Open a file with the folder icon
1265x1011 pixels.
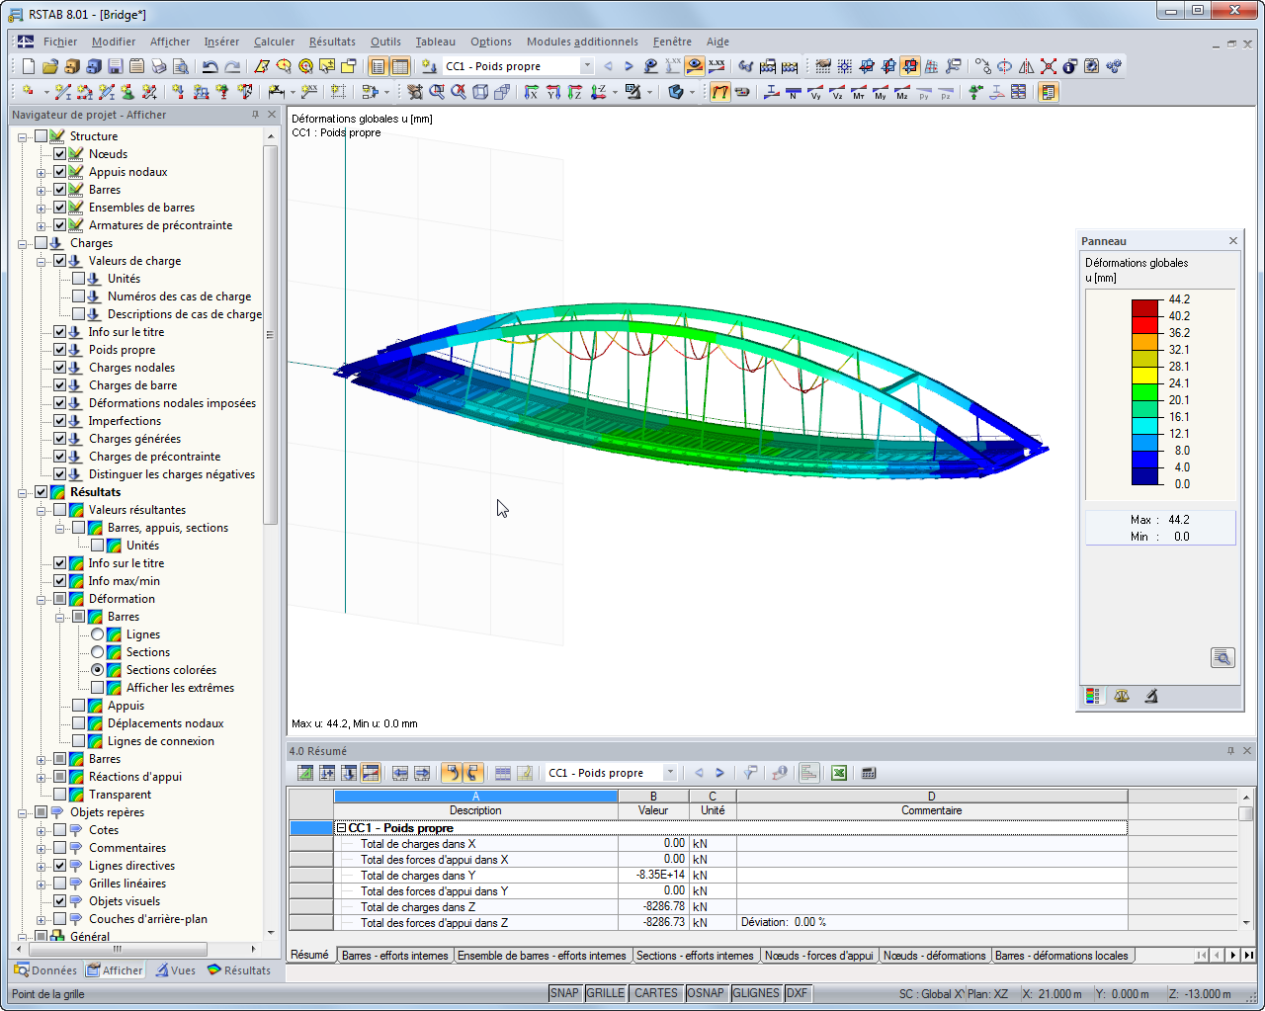[49, 66]
